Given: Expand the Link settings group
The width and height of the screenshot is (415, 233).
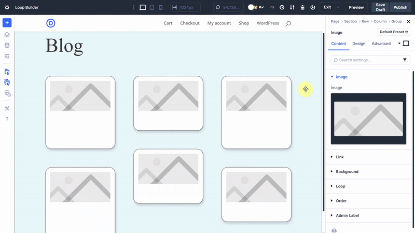Looking at the screenshot, I should tap(340, 157).
